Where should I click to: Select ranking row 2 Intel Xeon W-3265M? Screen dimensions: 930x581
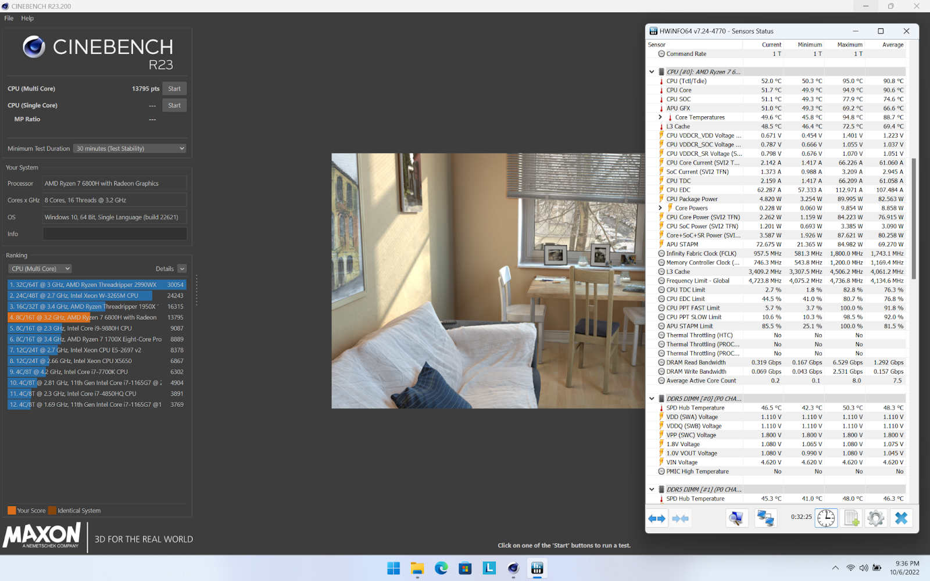click(x=97, y=296)
